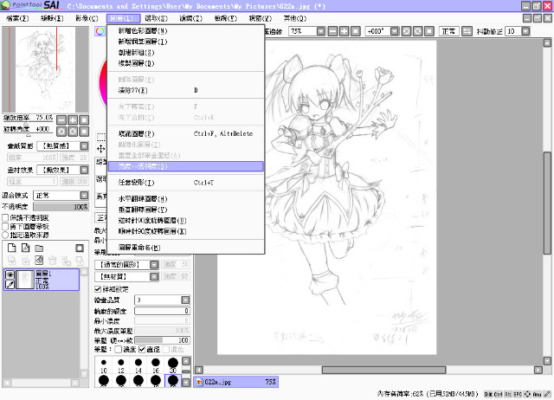This screenshot has width=554, height=400.
Task: Create a new linework layer icon
Action: (25, 248)
